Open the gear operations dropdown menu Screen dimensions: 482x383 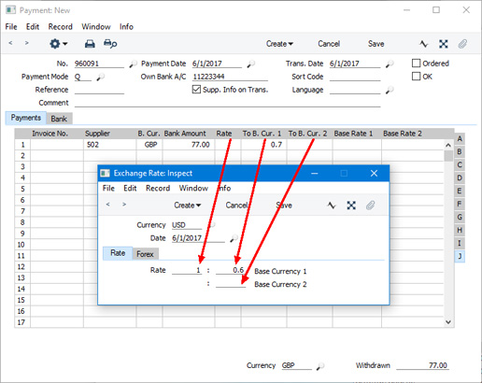pos(59,44)
